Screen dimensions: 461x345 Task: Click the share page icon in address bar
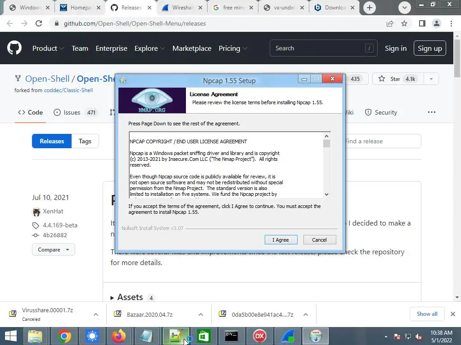pos(390,23)
